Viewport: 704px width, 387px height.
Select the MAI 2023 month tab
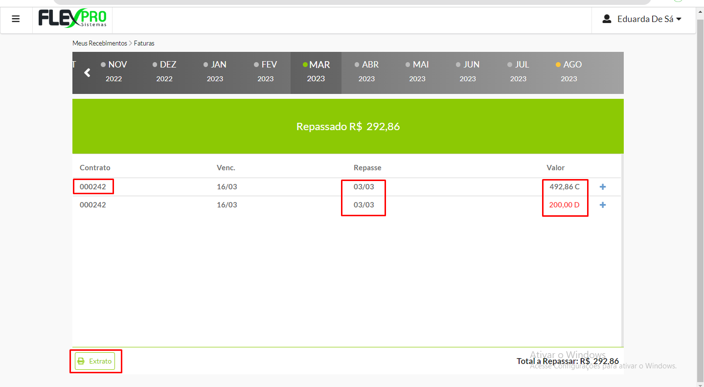(417, 71)
